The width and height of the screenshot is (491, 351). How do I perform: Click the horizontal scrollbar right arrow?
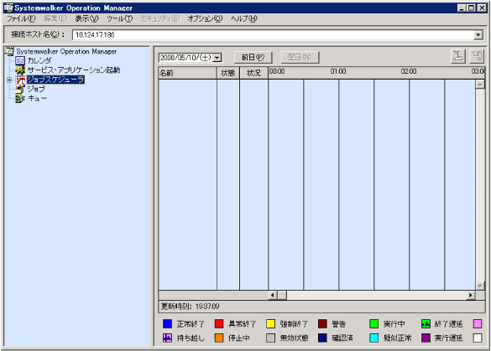coord(471,295)
